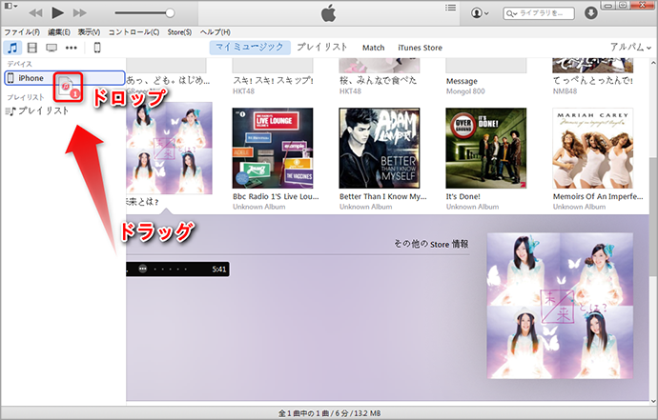Select the Music library icon
The width and height of the screenshot is (658, 420).
[12, 48]
